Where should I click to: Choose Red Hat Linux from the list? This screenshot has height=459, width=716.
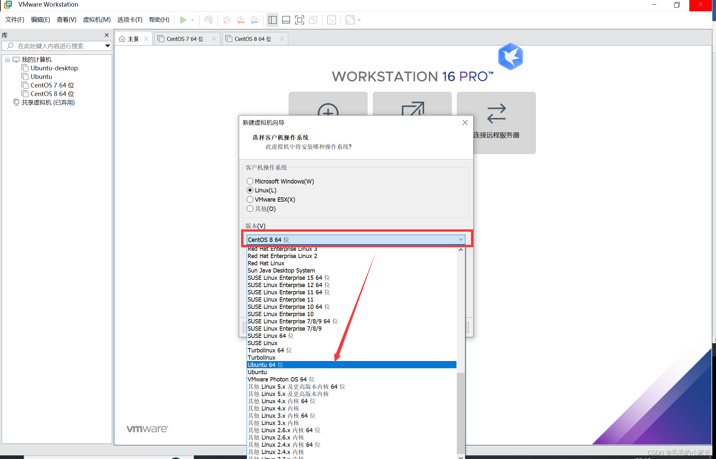click(352, 263)
